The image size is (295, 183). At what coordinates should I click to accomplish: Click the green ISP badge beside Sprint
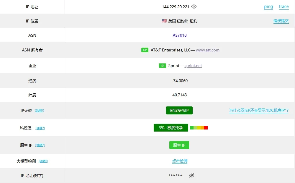(x=162, y=66)
